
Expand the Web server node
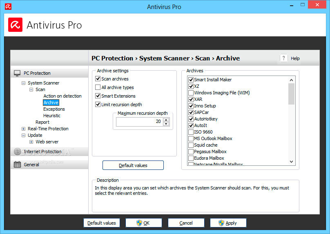click(31, 142)
